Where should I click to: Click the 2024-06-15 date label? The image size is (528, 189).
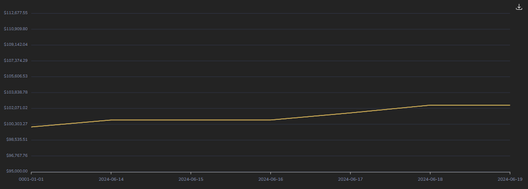click(191, 179)
